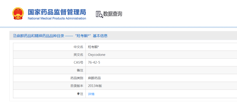Click the document icon before 麻醉药品和精神药品品种目录
This screenshot has height=108, width=237.
[15, 36]
